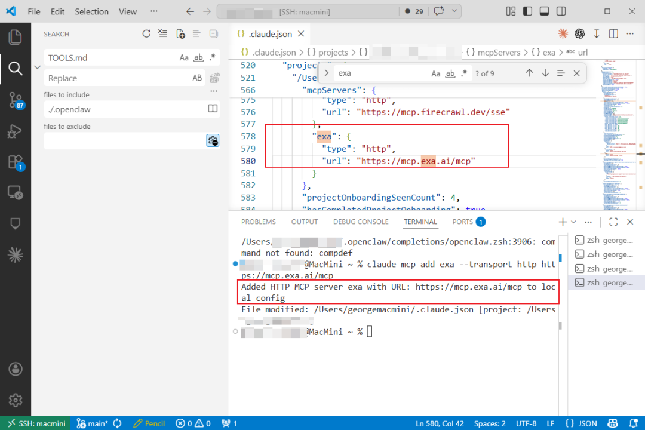
Task: Clear search results icon
Action: pos(163,33)
